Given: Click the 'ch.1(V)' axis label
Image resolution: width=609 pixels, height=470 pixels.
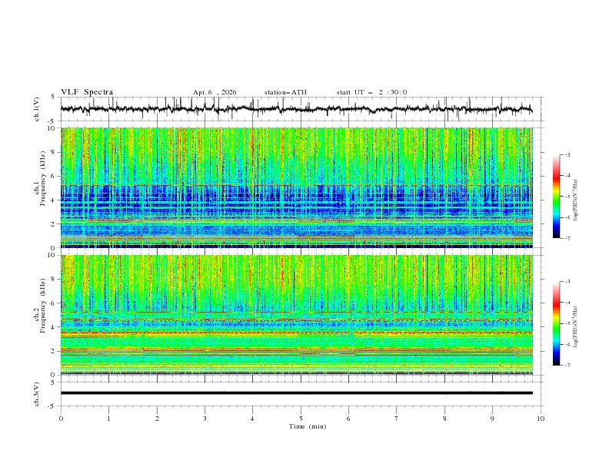Looking at the screenshot, I should 37,109.
